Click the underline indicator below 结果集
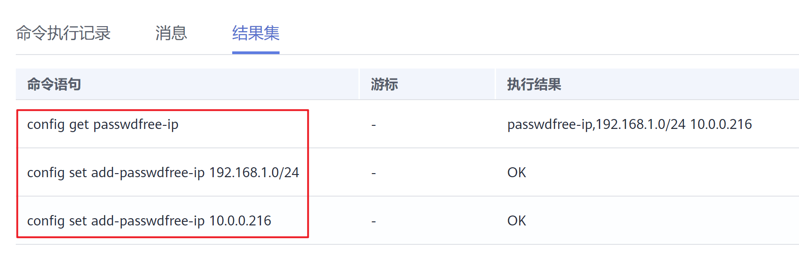Image resolution: width=799 pixels, height=266 pixels. (255, 53)
